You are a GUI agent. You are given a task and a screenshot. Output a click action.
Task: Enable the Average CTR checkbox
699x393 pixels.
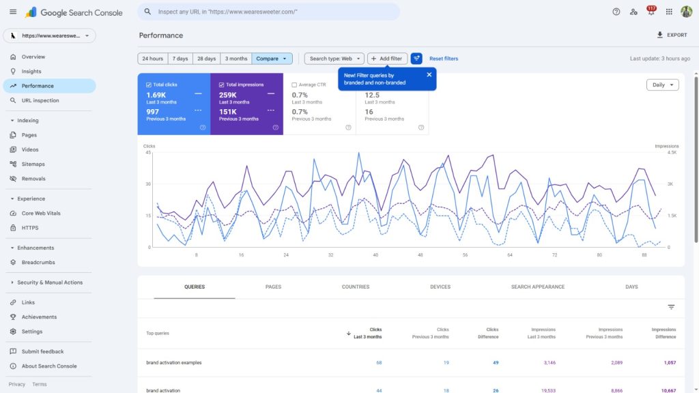pyautogui.click(x=294, y=85)
